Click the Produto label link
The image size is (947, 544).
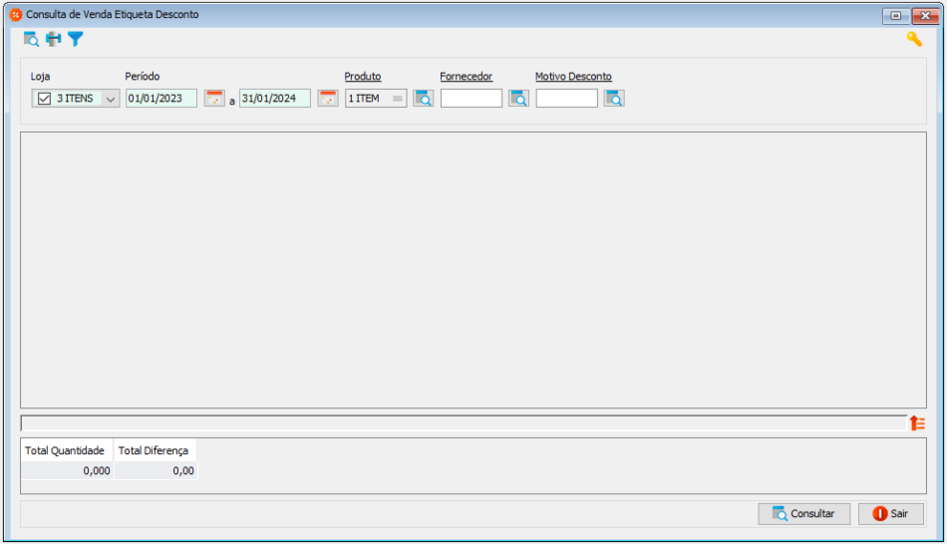coord(363,77)
